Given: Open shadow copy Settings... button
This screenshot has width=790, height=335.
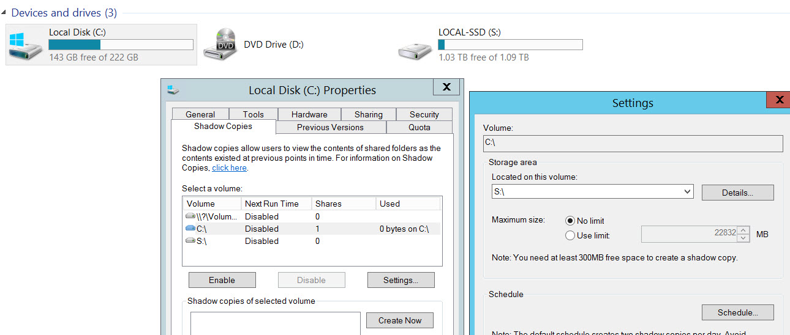Looking at the screenshot, I should (x=401, y=280).
